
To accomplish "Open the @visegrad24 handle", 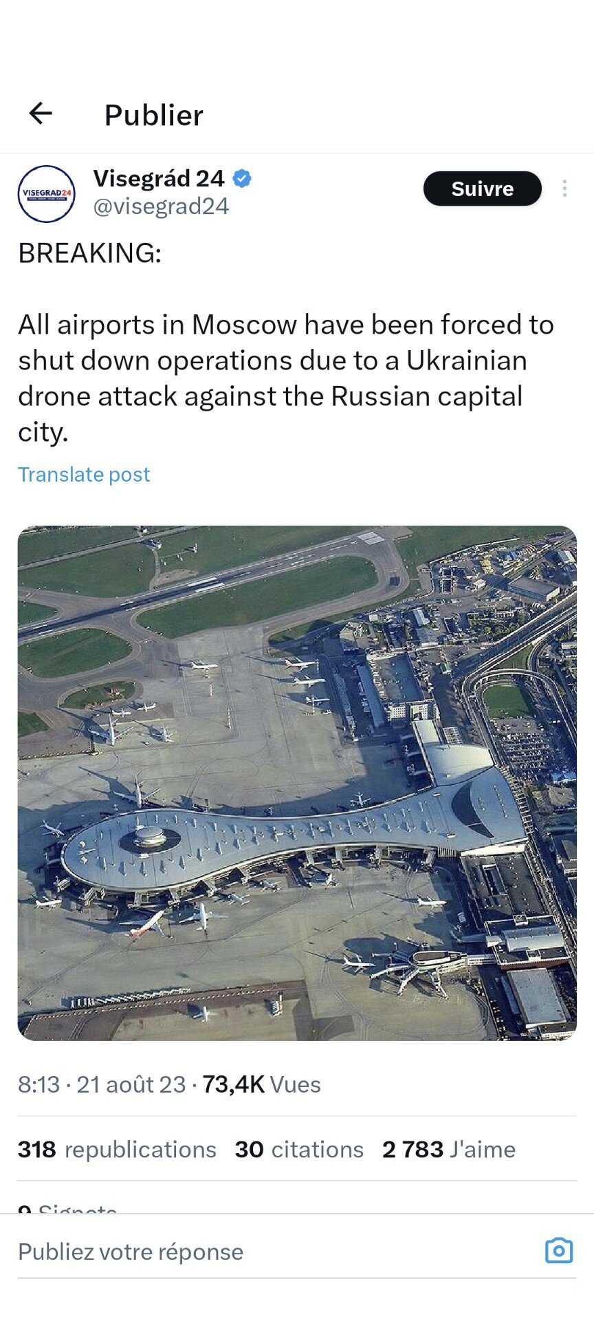I will point(161,206).
